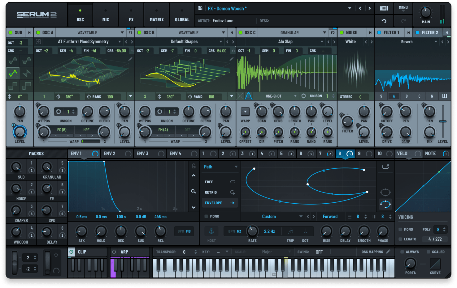Open the preset browser grid icon
457x288 pixels.
pos(384,8)
